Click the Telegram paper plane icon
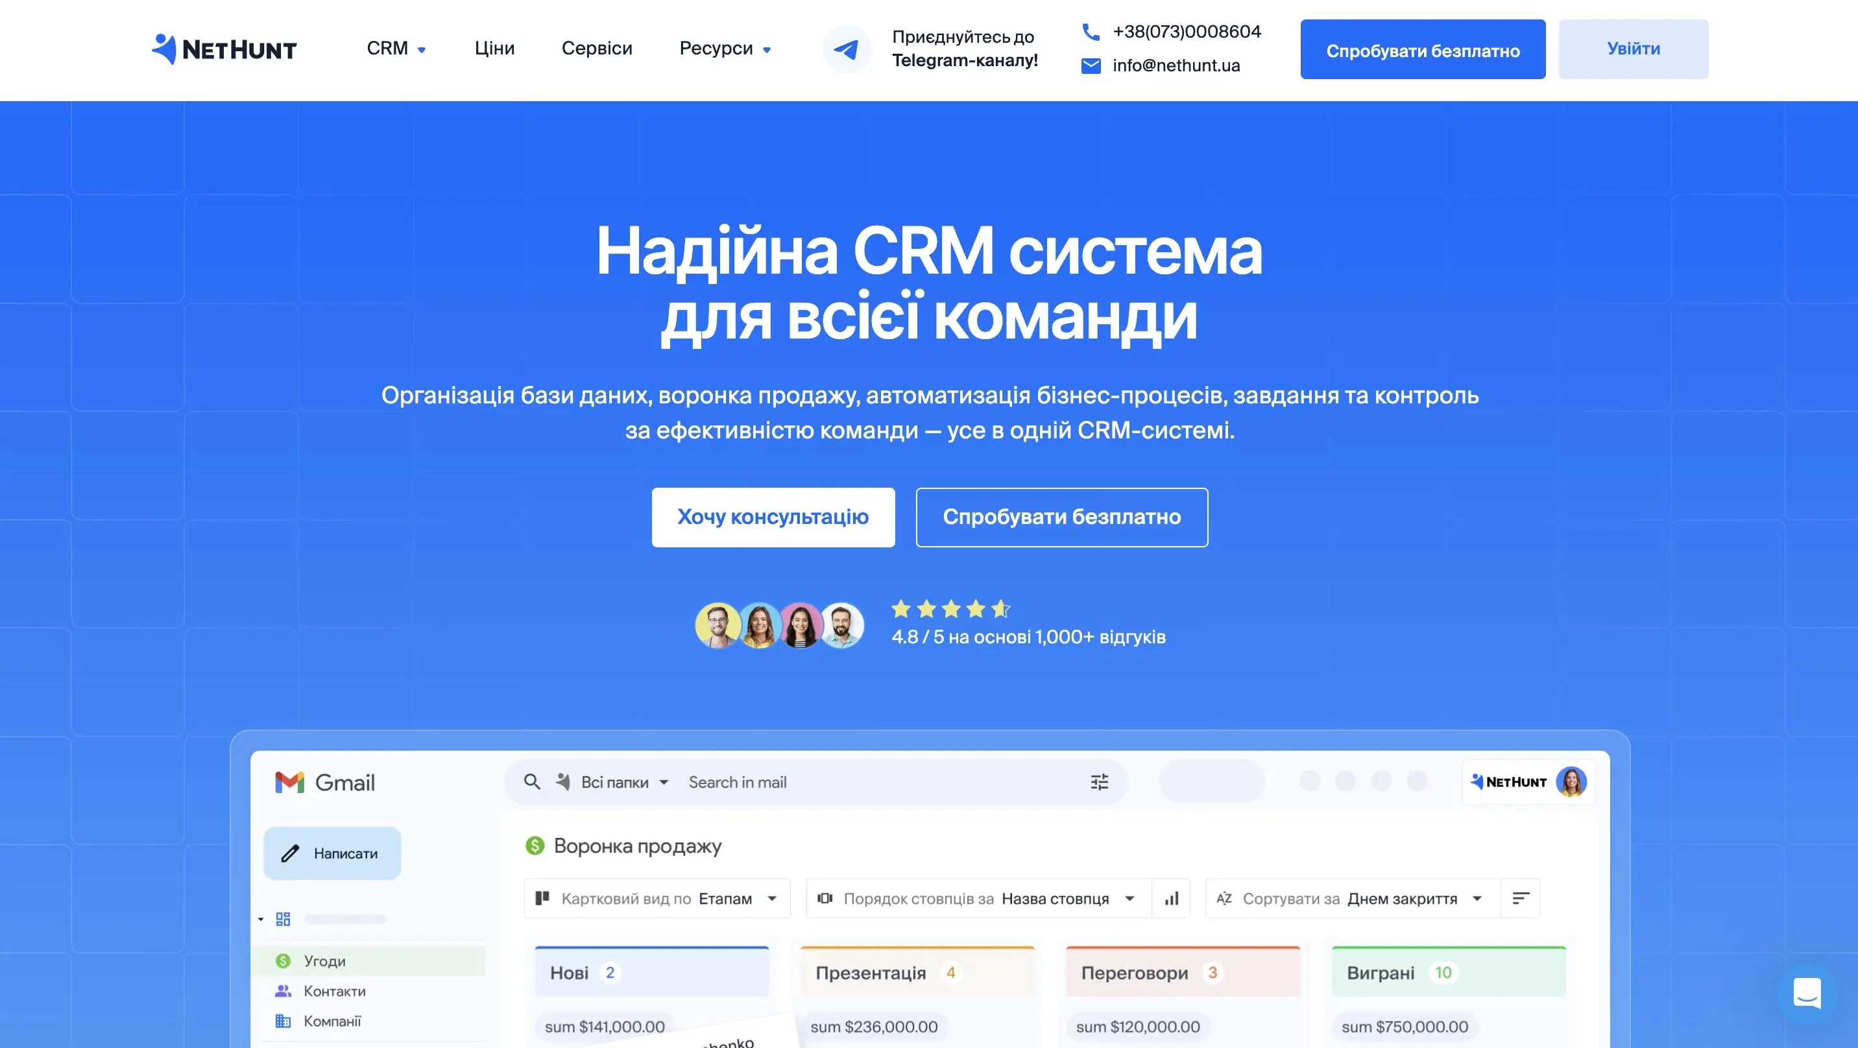The image size is (1858, 1048). coord(846,49)
